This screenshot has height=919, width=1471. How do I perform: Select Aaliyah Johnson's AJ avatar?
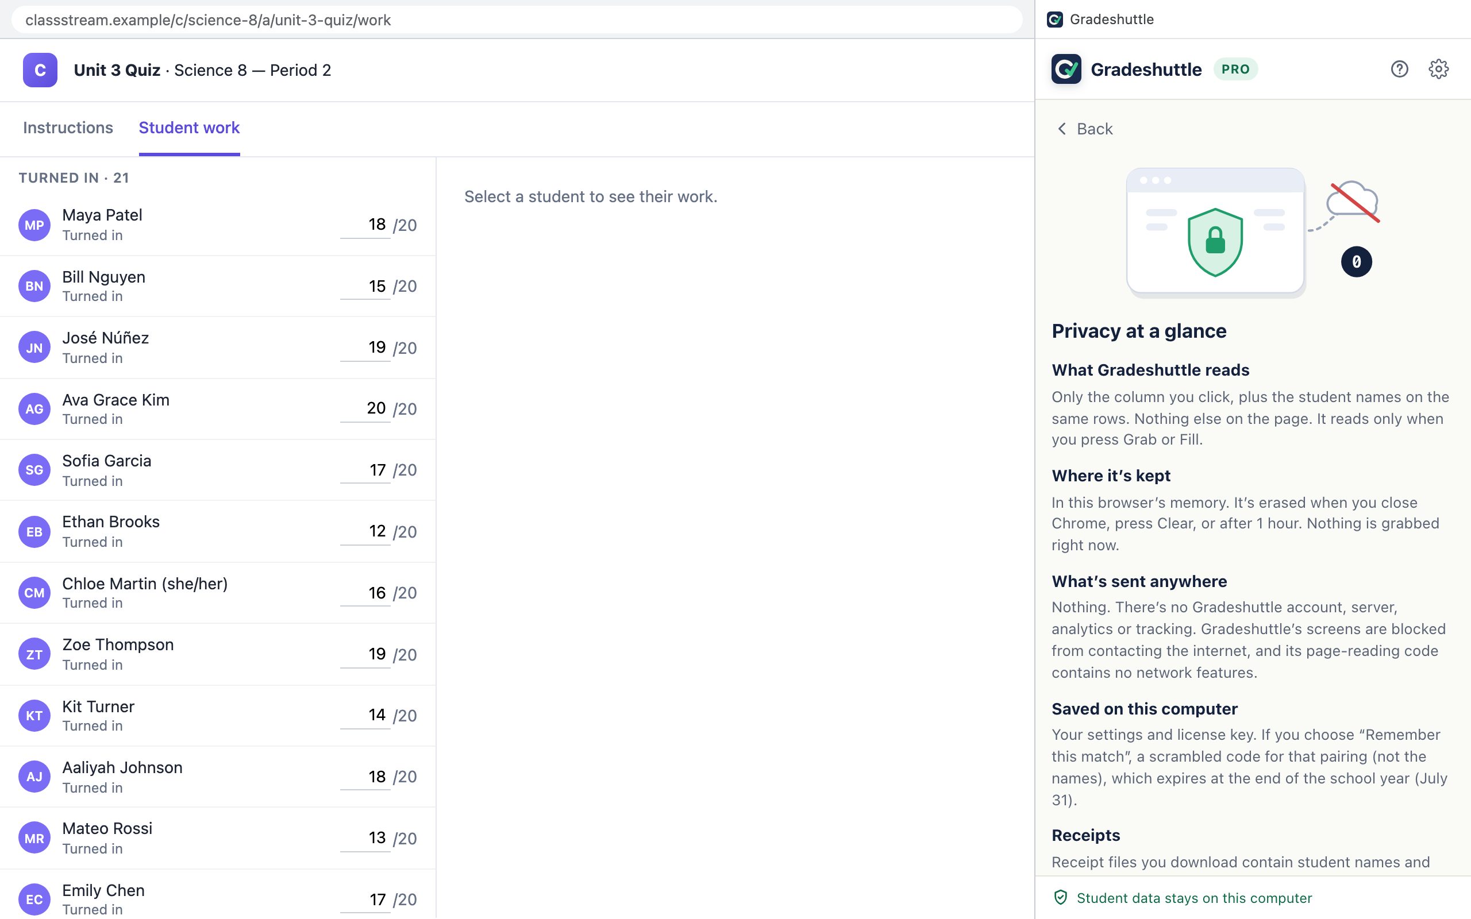point(34,777)
